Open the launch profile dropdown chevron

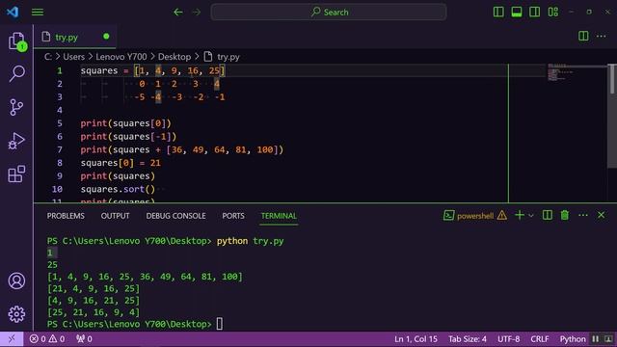tap(531, 216)
